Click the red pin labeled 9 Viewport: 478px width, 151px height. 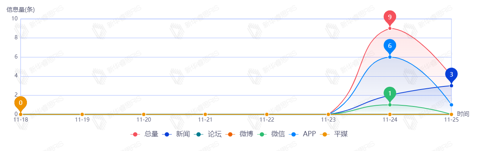390,17
